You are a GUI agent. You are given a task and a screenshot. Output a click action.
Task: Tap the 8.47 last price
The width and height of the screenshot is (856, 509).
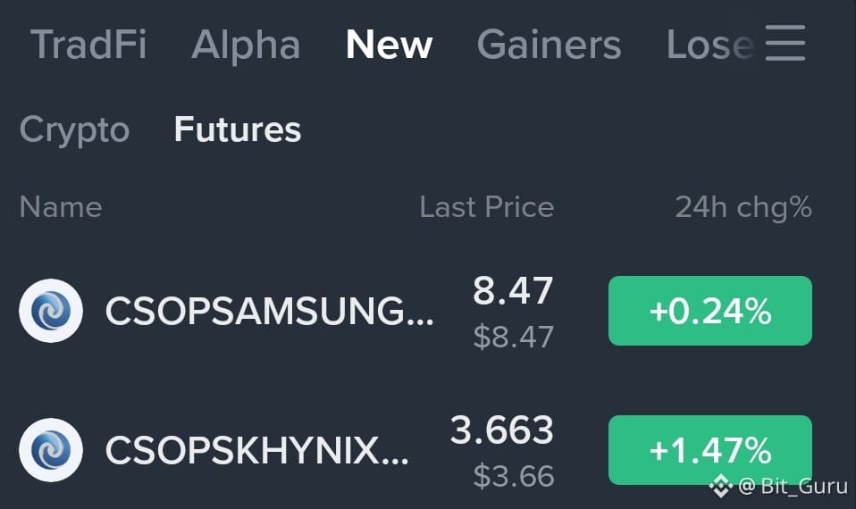click(513, 291)
